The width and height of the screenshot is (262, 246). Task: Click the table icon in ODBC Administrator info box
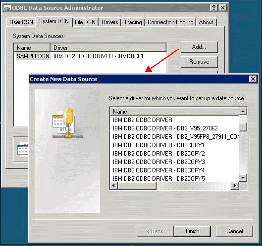(x=22, y=150)
